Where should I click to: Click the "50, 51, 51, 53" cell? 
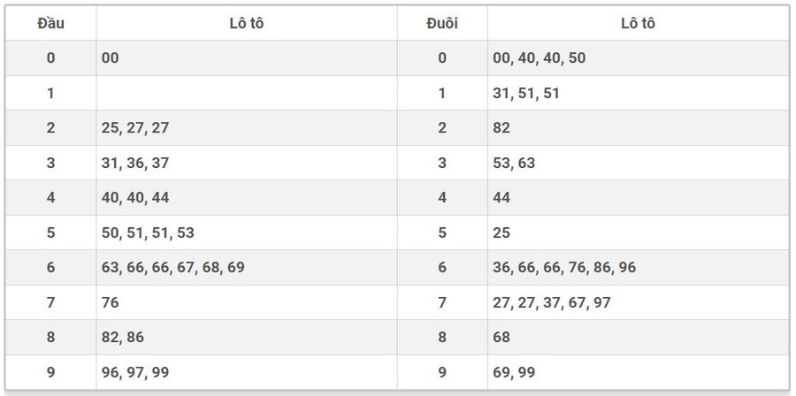pyautogui.click(x=148, y=232)
